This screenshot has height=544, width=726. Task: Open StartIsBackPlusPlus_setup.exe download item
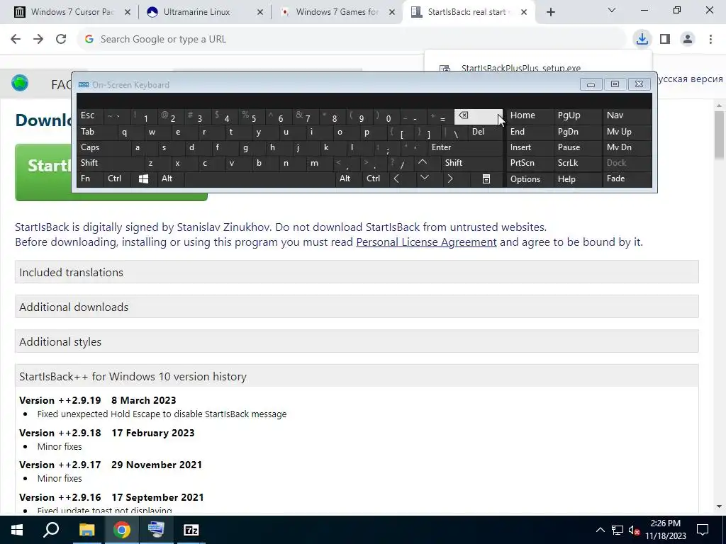(520, 68)
